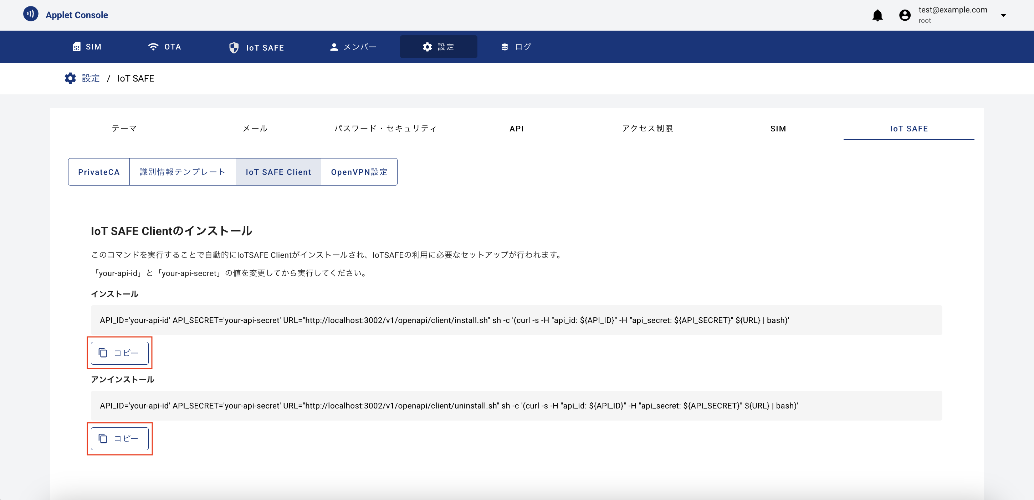The image size is (1034, 500).
Task: Select the 識別情報テンプレート toggle button
Action: click(182, 172)
